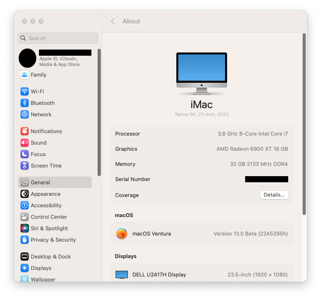
Task: Click the Displays section heading
Action: point(125,256)
